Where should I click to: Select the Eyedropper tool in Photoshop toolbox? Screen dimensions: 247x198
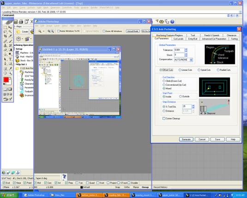(10, 68)
